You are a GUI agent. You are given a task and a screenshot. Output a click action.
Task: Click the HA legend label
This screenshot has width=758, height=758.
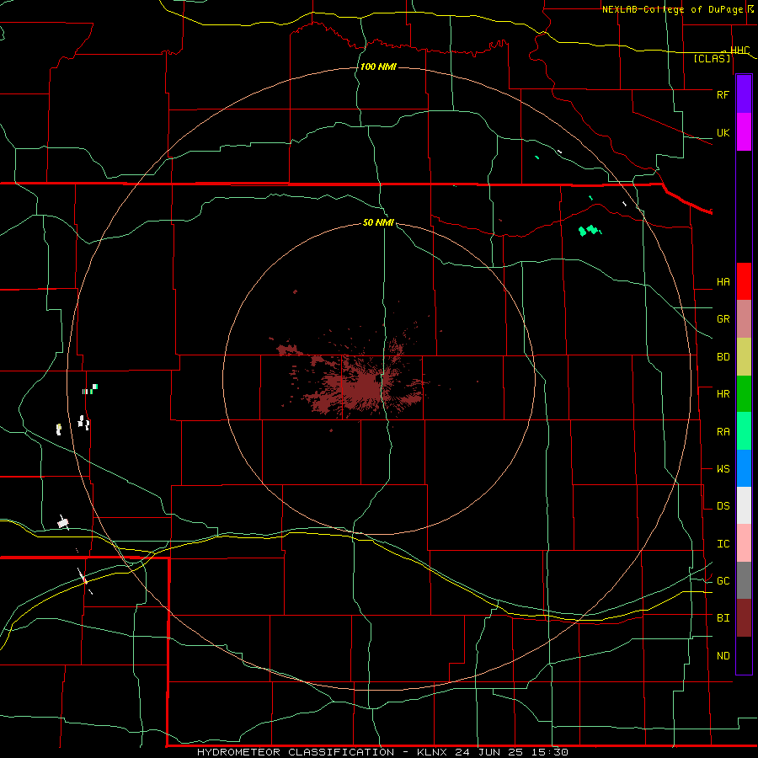(x=723, y=282)
